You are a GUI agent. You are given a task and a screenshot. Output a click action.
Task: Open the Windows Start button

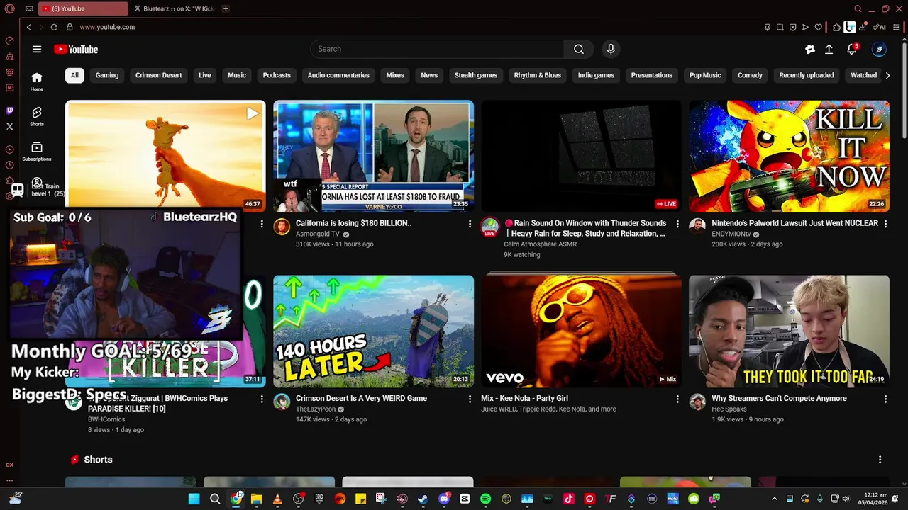click(x=194, y=499)
